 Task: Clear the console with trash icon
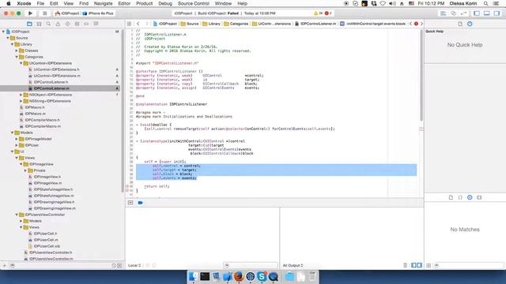[x=406, y=265]
